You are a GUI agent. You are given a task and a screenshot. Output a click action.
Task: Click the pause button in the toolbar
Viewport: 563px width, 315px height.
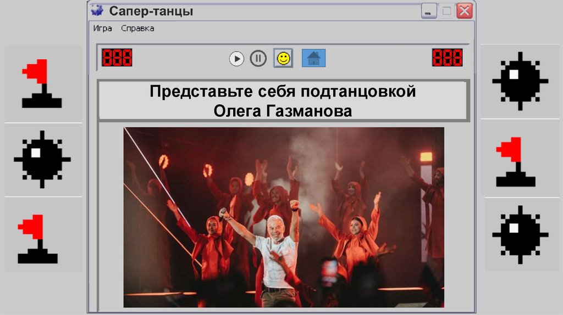tap(258, 58)
